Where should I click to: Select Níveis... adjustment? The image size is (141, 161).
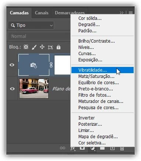tap(86, 47)
